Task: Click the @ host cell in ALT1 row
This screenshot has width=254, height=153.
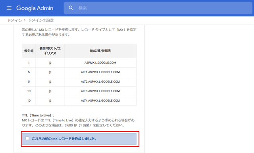Action: coord(50,72)
